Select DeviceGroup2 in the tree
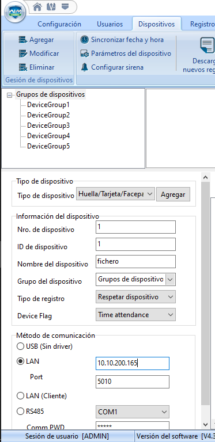 (x=48, y=115)
